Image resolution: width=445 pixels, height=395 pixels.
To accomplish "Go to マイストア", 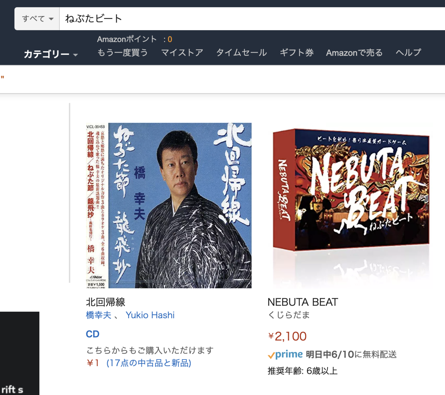I will click(182, 52).
